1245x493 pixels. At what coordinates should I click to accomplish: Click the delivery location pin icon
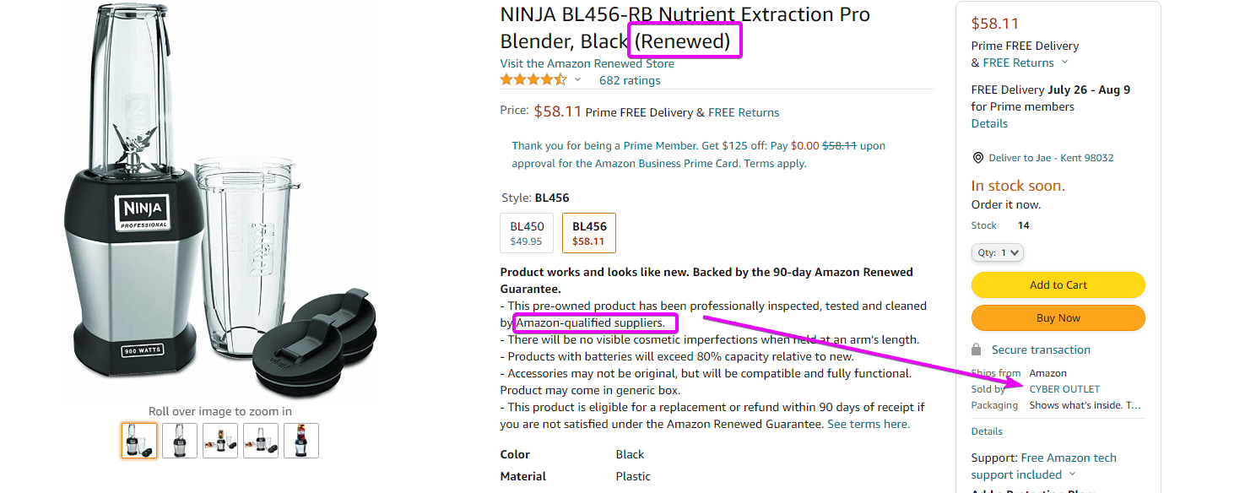977,157
